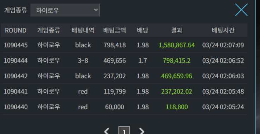Click the 배팅내역 column header
Image resolution: width=260 pixels, height=134 pixels.
83,30
